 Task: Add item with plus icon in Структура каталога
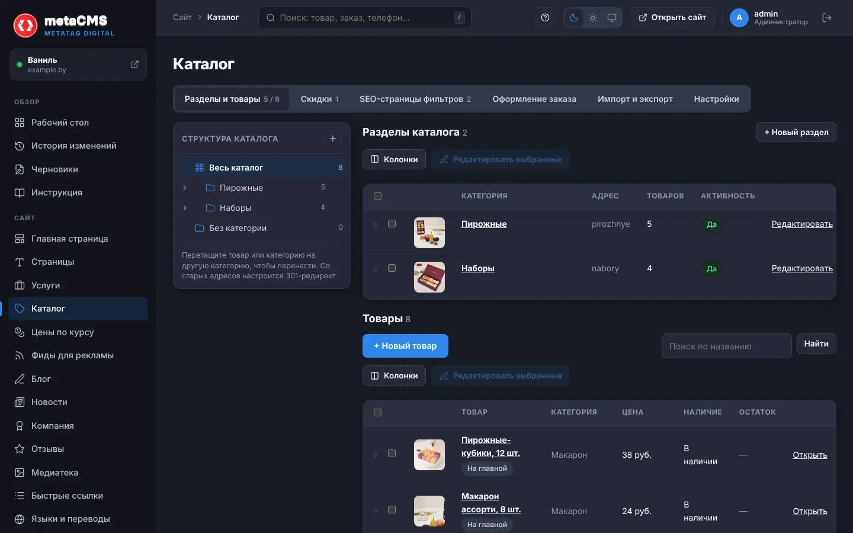coord(333,139)
